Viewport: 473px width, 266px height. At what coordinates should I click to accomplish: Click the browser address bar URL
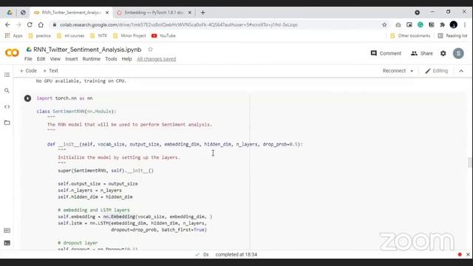click(x=179, y=24)
